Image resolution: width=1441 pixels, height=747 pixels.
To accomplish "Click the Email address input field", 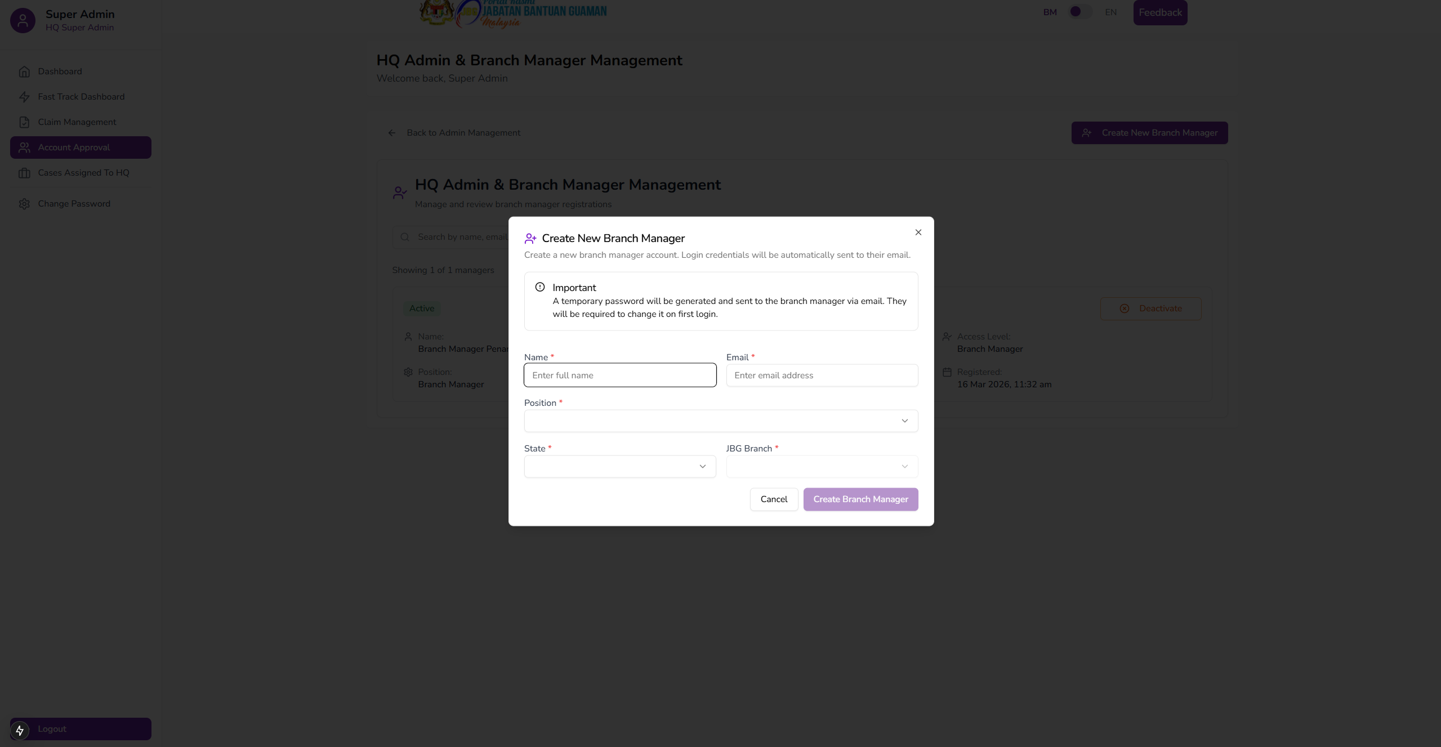I will [822, 375].
